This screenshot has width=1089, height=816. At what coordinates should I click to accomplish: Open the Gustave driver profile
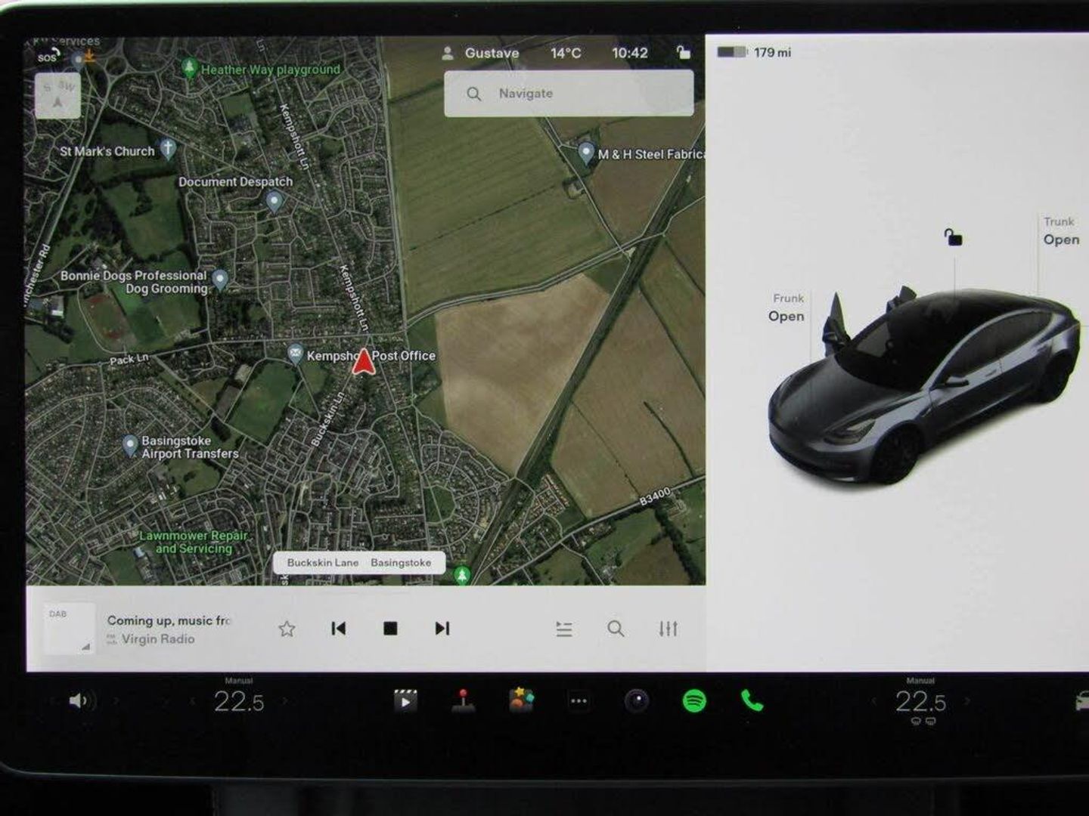pos(481,53)
